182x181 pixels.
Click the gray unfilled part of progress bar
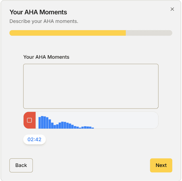[149, 33]
